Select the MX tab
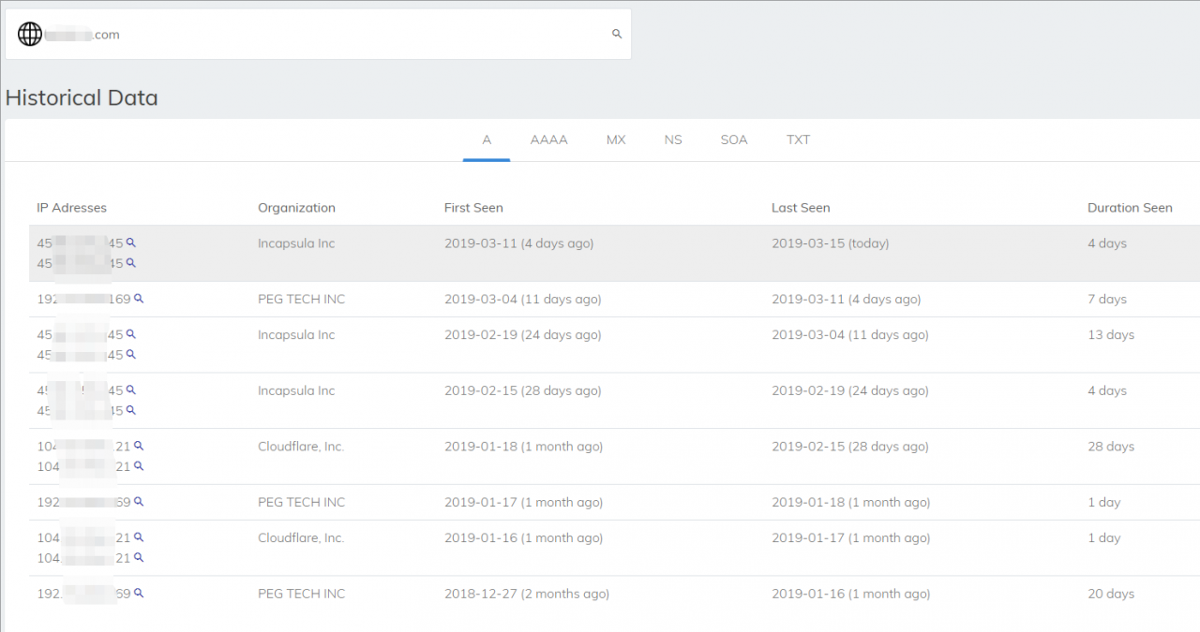 tap(616, 140)
